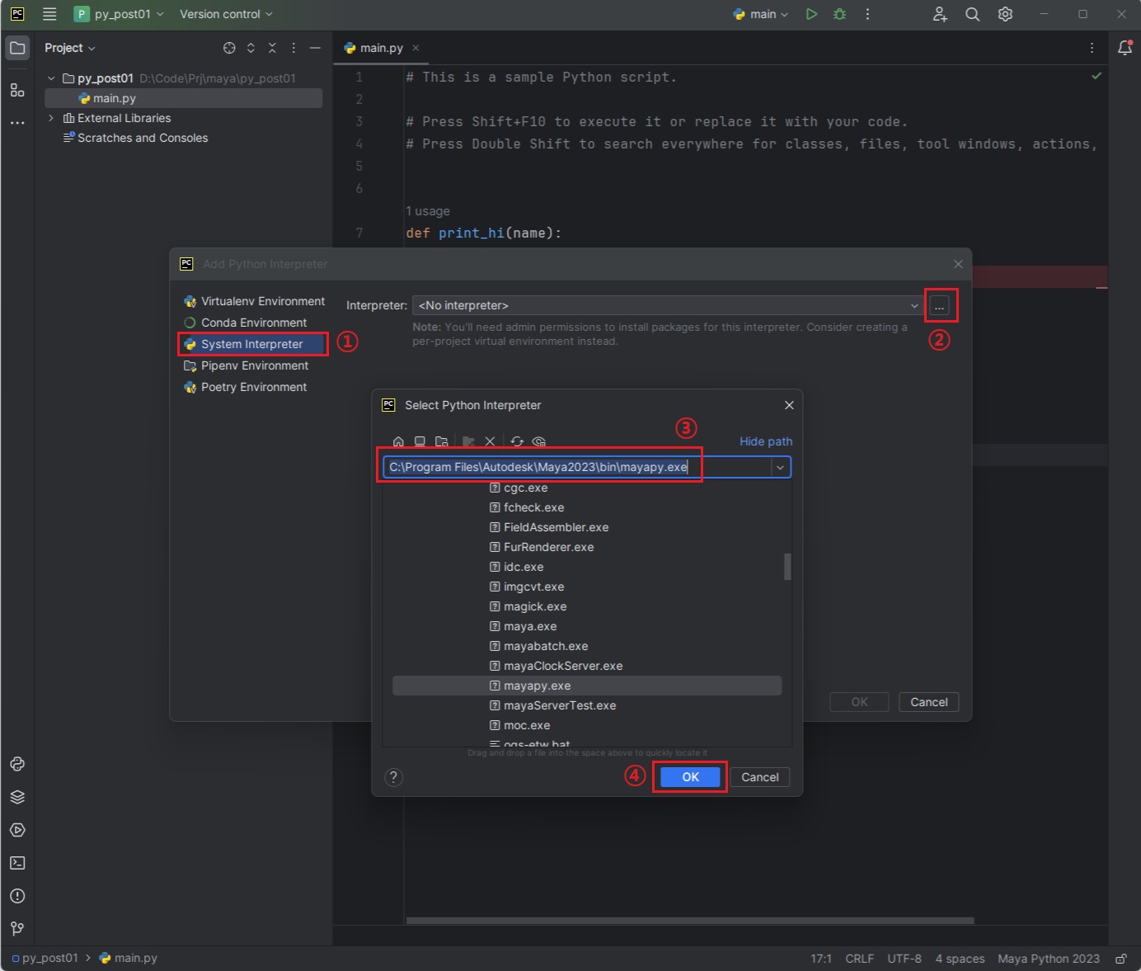Open Python Packages tool window icon
The width and height of the screenshot is (1141, 971).
click(17, 797)
